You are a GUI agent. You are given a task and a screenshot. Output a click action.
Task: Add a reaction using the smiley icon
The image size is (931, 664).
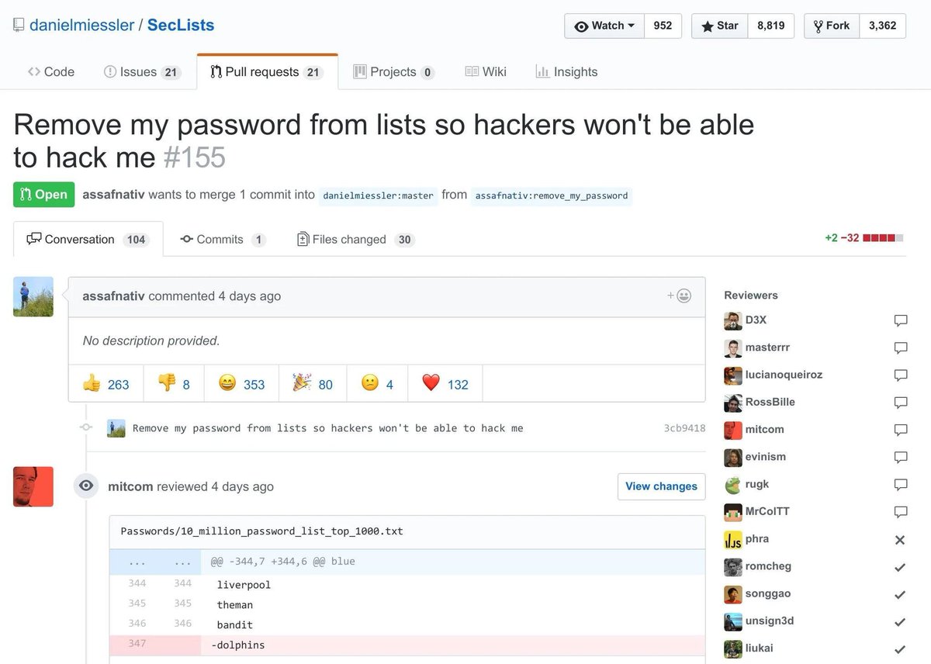680,296
